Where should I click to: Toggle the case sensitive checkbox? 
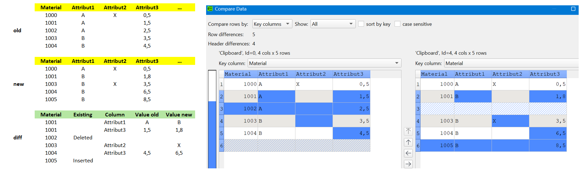[397, 24]
